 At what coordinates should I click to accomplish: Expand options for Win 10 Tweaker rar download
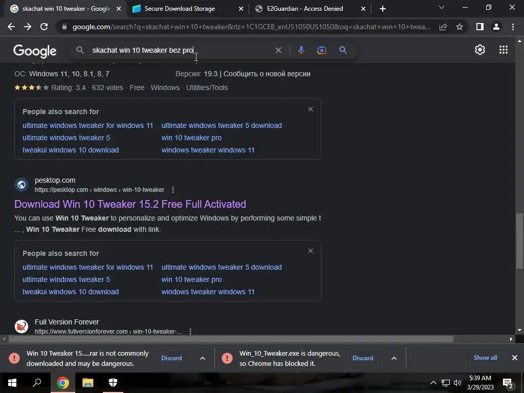click(203, 358)
